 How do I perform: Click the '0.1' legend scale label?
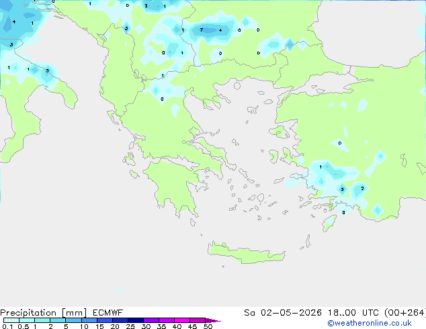point(7,326)
